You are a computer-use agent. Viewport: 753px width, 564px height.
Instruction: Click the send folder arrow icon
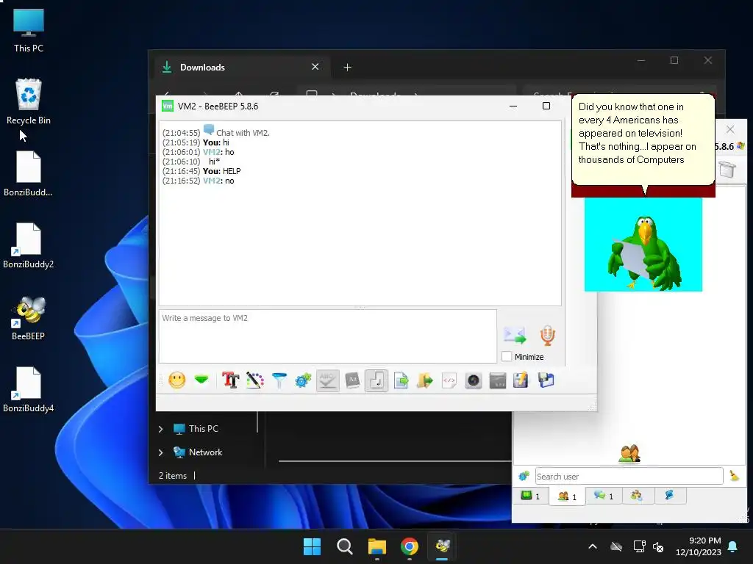425,381
